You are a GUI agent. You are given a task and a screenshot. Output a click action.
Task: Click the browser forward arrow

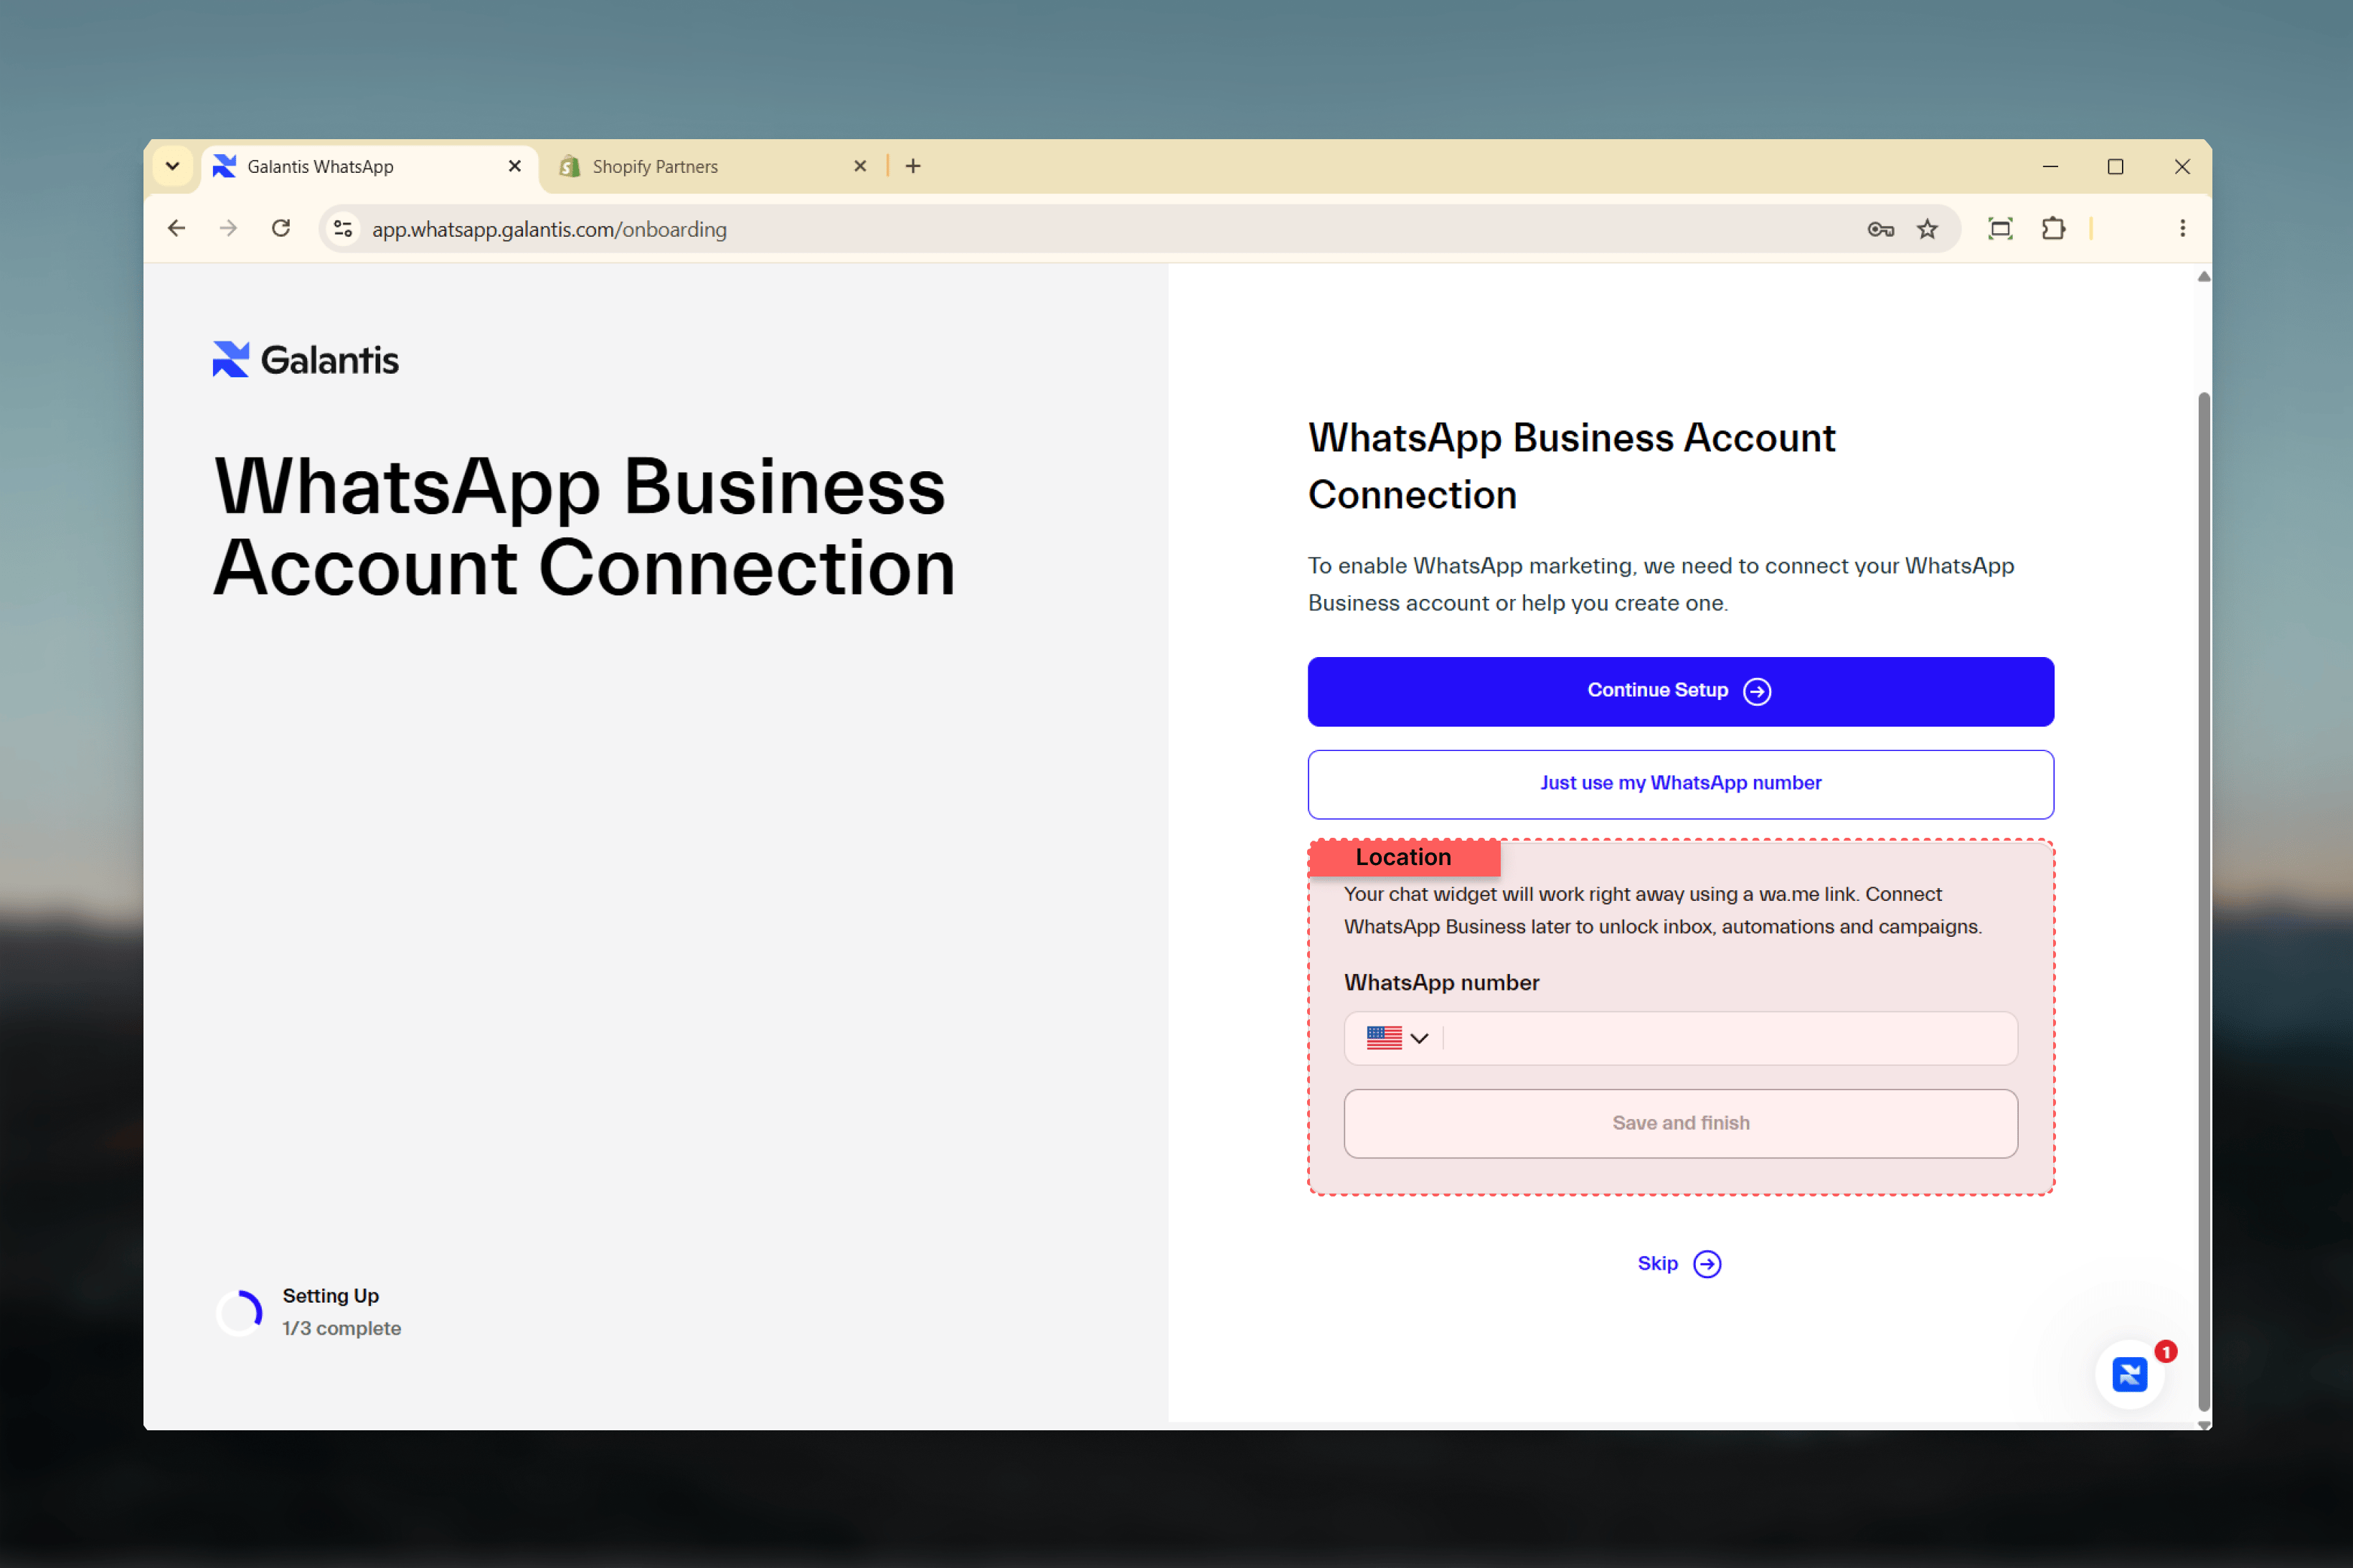coord(229,229)
